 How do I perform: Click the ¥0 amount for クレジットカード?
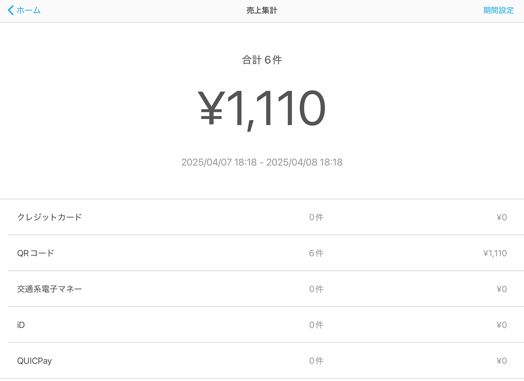click(501, 217)
